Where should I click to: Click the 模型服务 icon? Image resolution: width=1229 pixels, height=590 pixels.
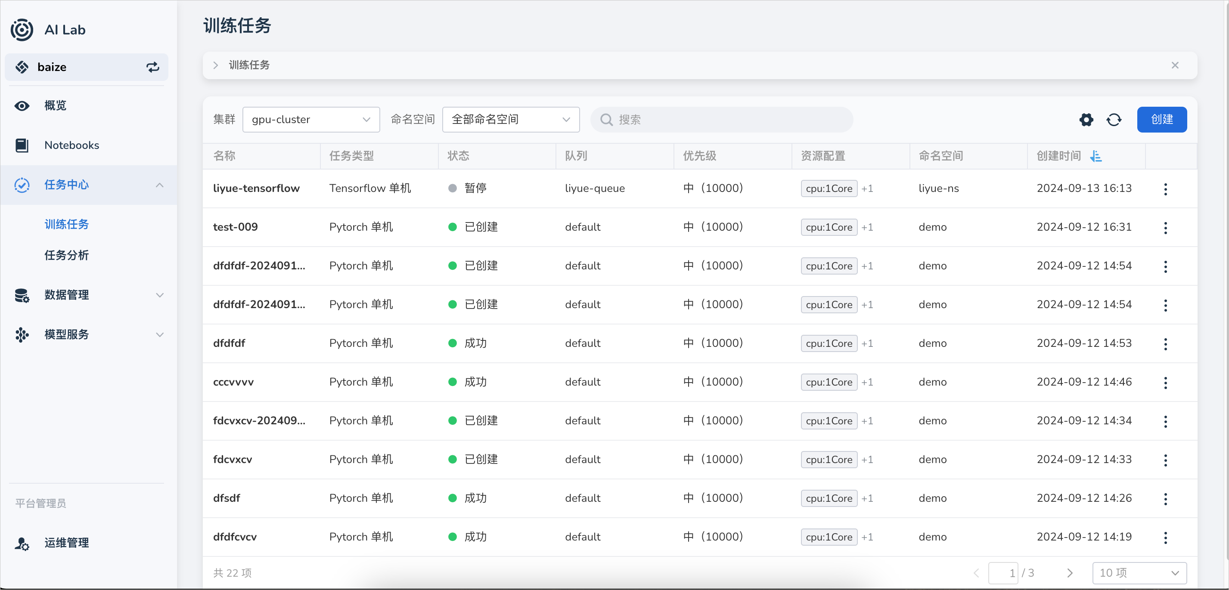pos(22,335)
